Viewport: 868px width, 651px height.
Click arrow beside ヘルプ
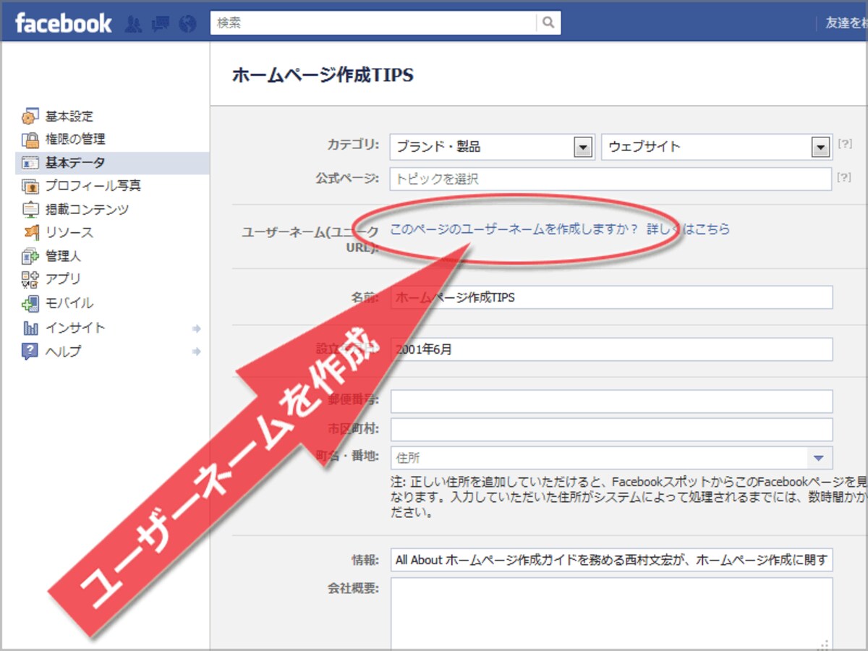[x=196, y=352]
